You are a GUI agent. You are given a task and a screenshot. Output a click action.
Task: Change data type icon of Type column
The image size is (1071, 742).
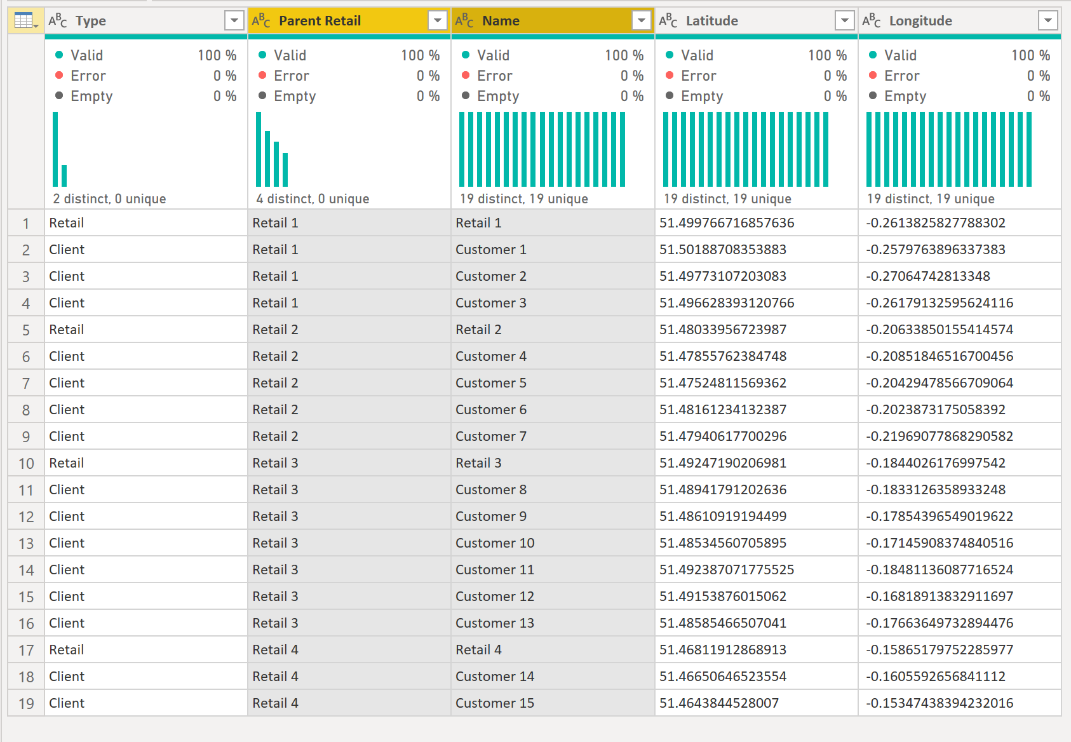point(58,21)
